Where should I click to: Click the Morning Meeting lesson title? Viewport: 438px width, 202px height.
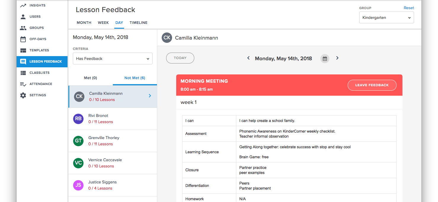coord(204,81)
